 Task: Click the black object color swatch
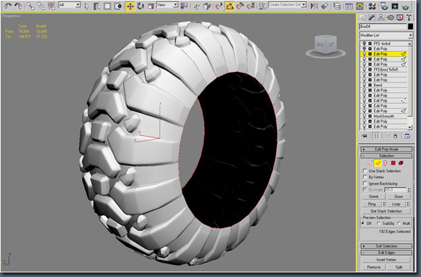click(410, 26)
